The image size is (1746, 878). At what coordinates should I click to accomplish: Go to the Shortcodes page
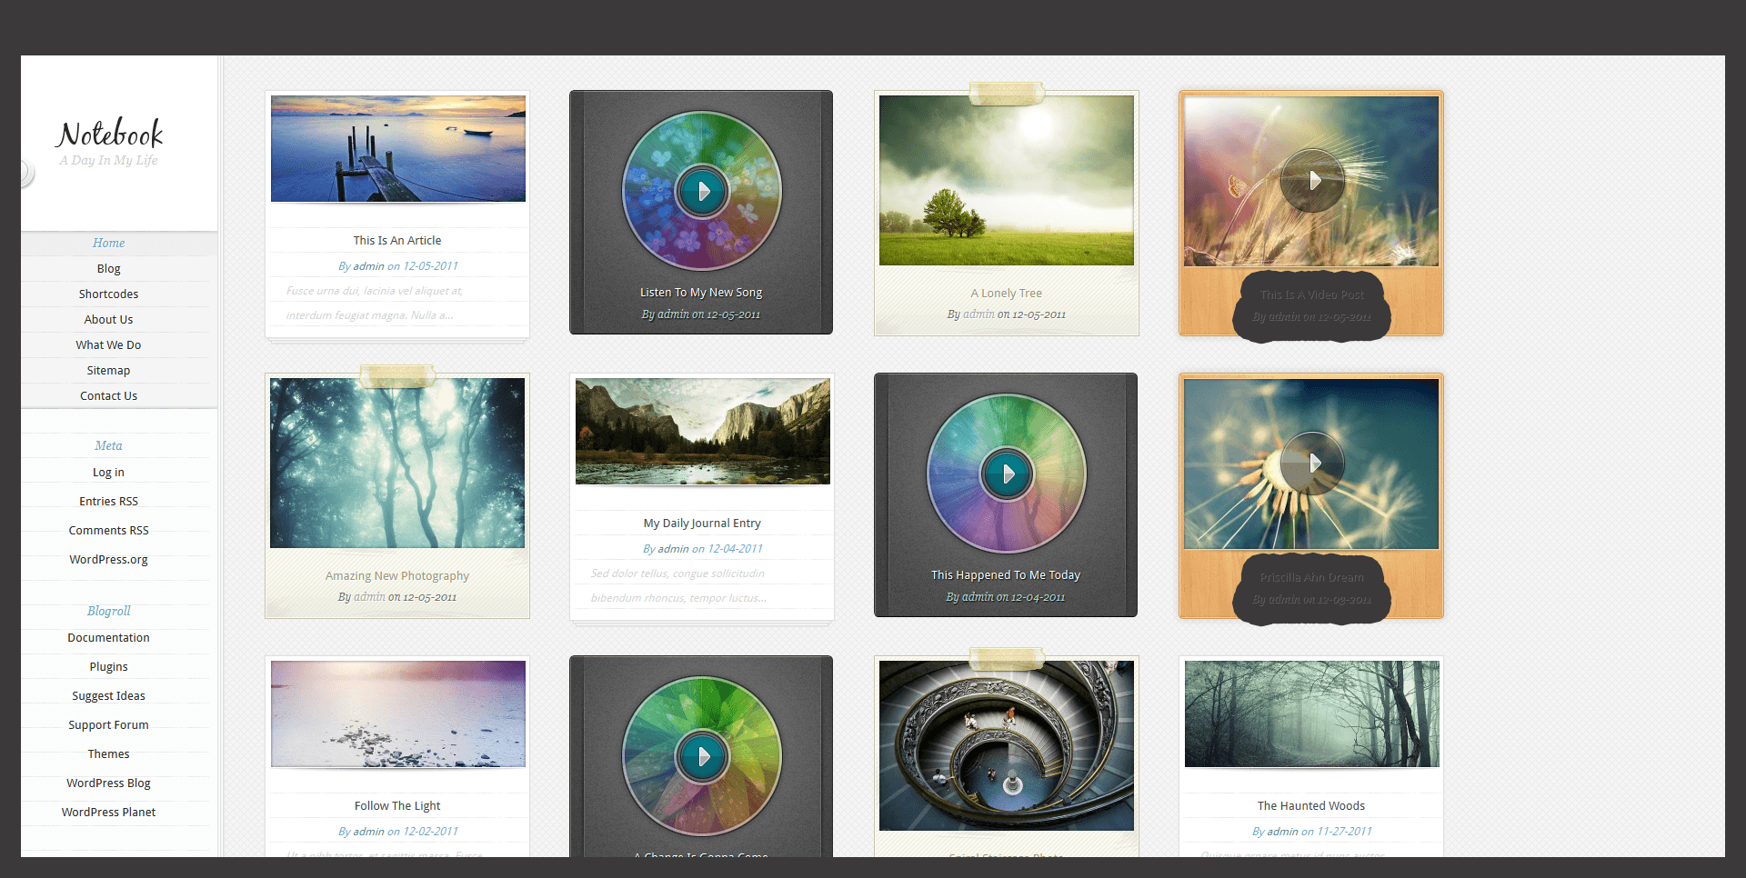tap(109, 294)
